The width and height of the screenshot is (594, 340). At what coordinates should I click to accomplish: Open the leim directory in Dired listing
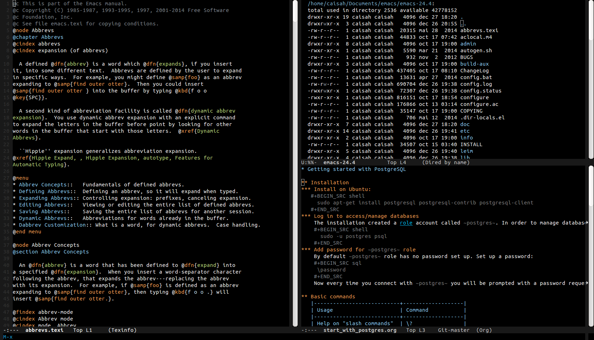click(467, 151)
